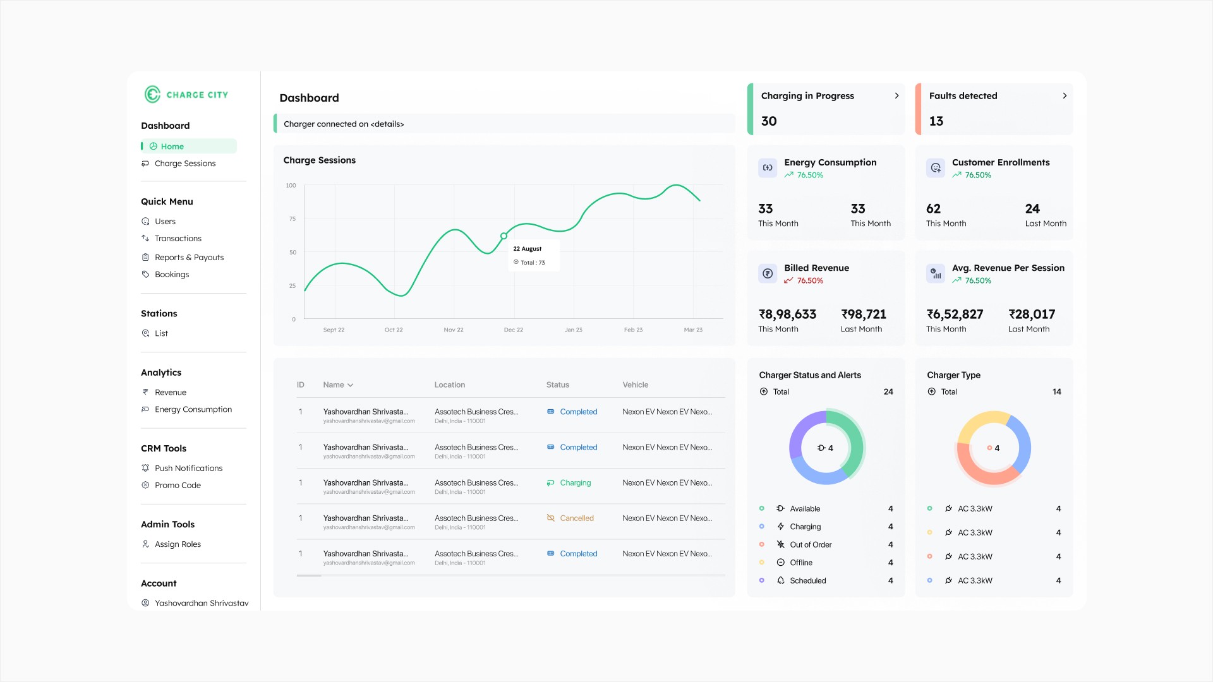
Task: Click the table's horizontal scrollbar
Action: tap(309, 575)
